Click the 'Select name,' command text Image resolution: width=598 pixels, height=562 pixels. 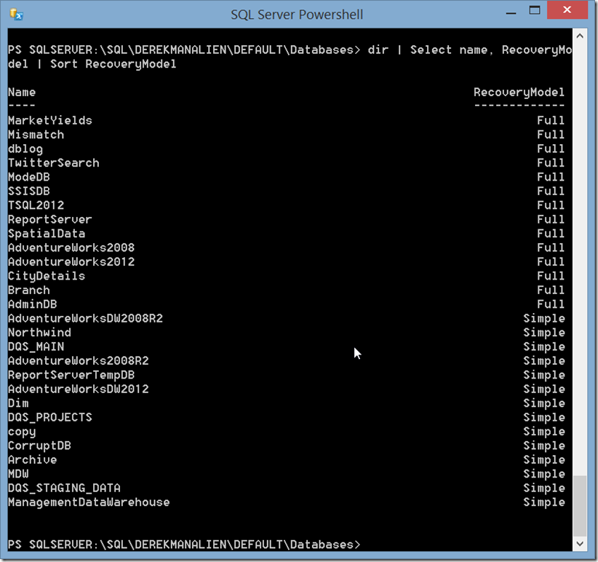[x=452, y=50]
